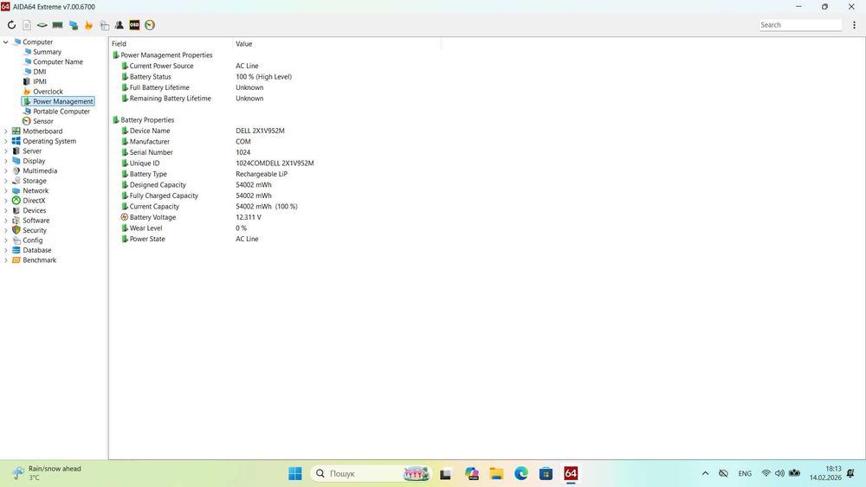Screen dimensions: 866x487
Task: Open the DMI tree item
Action: (x=39, y=72)
